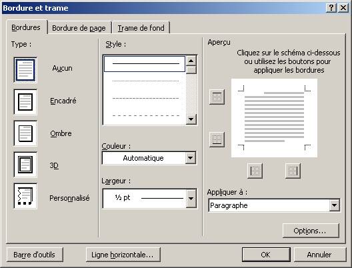Click the Options... button
This screenshot has height=268, width=352.
311,231
